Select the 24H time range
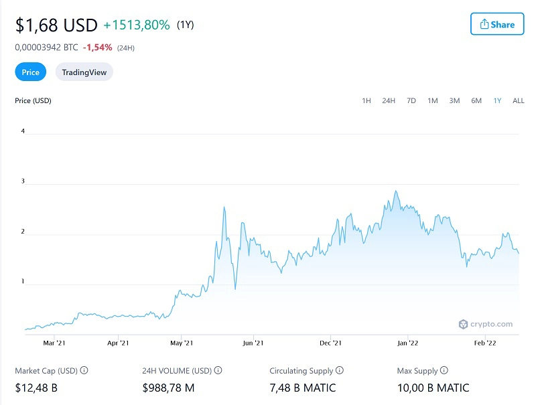Screen dimensions: 536x405 389,100
